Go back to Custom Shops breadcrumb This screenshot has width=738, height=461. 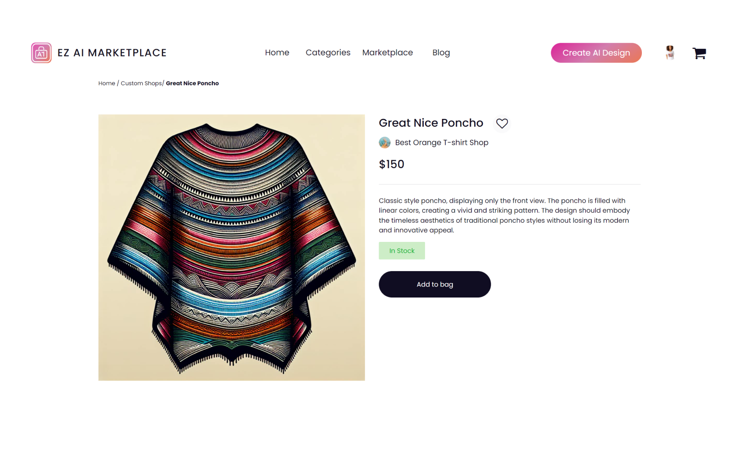tap(141, 83)
